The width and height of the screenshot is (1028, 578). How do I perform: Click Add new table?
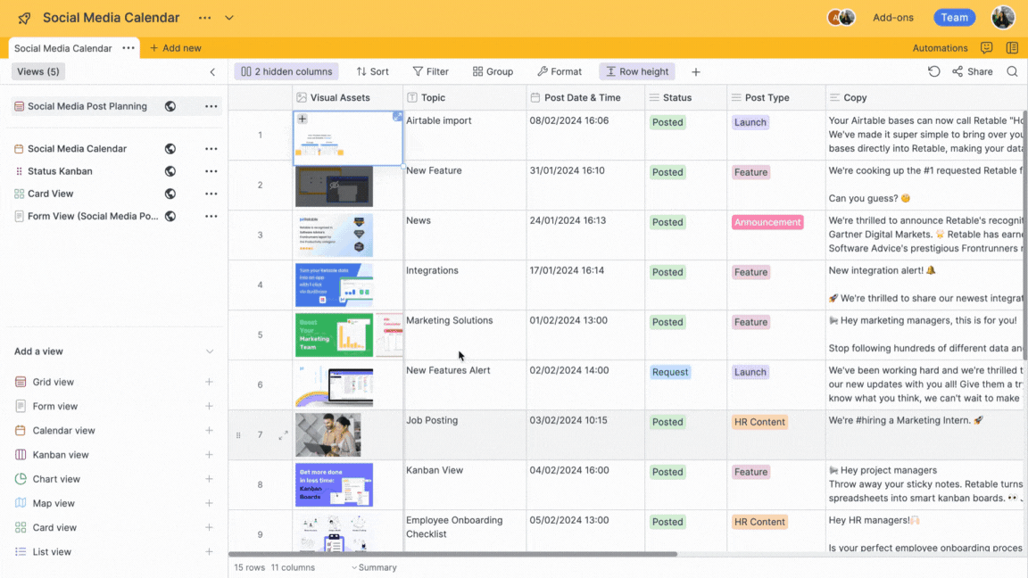coord(176,48)
